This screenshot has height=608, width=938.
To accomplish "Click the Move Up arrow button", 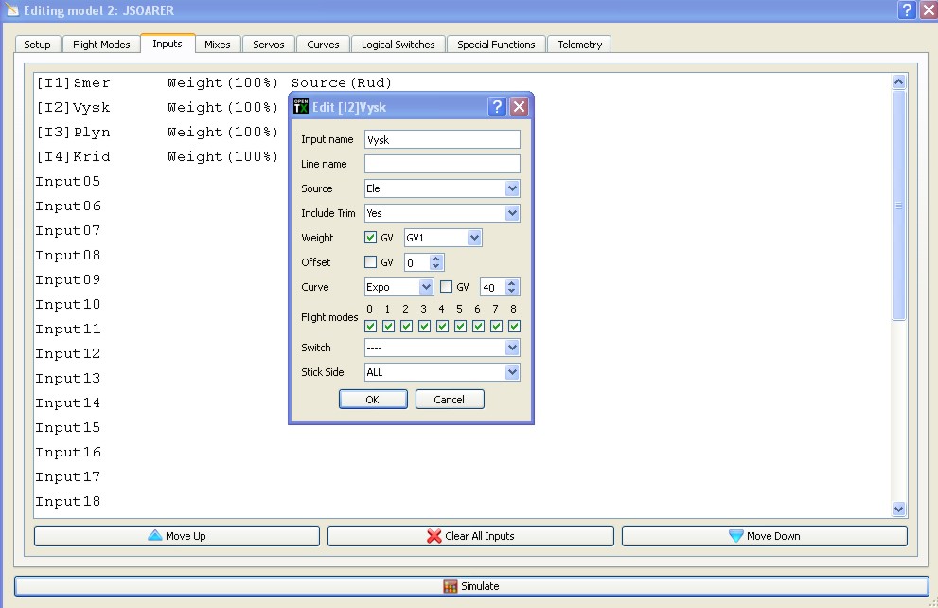I will click(x=177, y=536).
